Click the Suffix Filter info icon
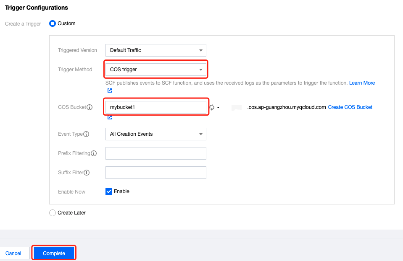The width and height of the screenshot is (403, 261). tap(87, 173)
